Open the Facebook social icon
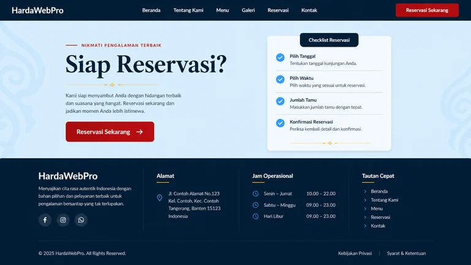 [45, 220]
